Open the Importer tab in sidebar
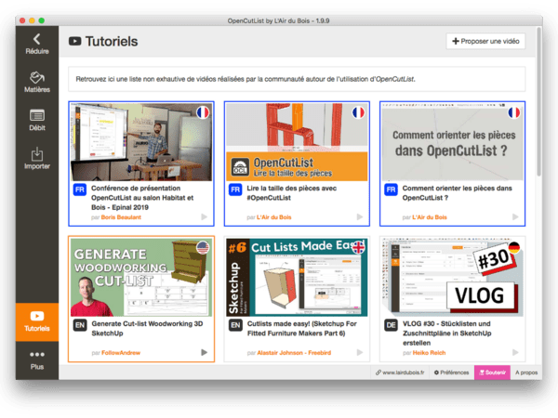 36,159
